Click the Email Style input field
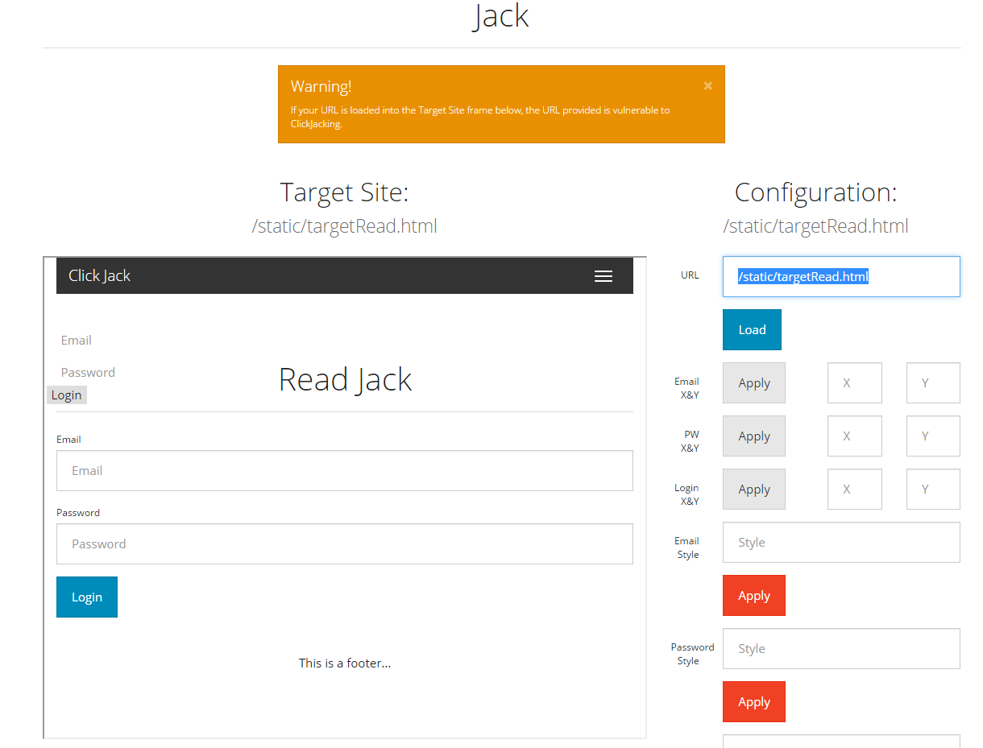 pos(840,543)
